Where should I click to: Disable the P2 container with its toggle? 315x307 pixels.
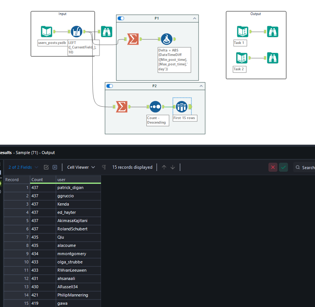tap(110, 86)
